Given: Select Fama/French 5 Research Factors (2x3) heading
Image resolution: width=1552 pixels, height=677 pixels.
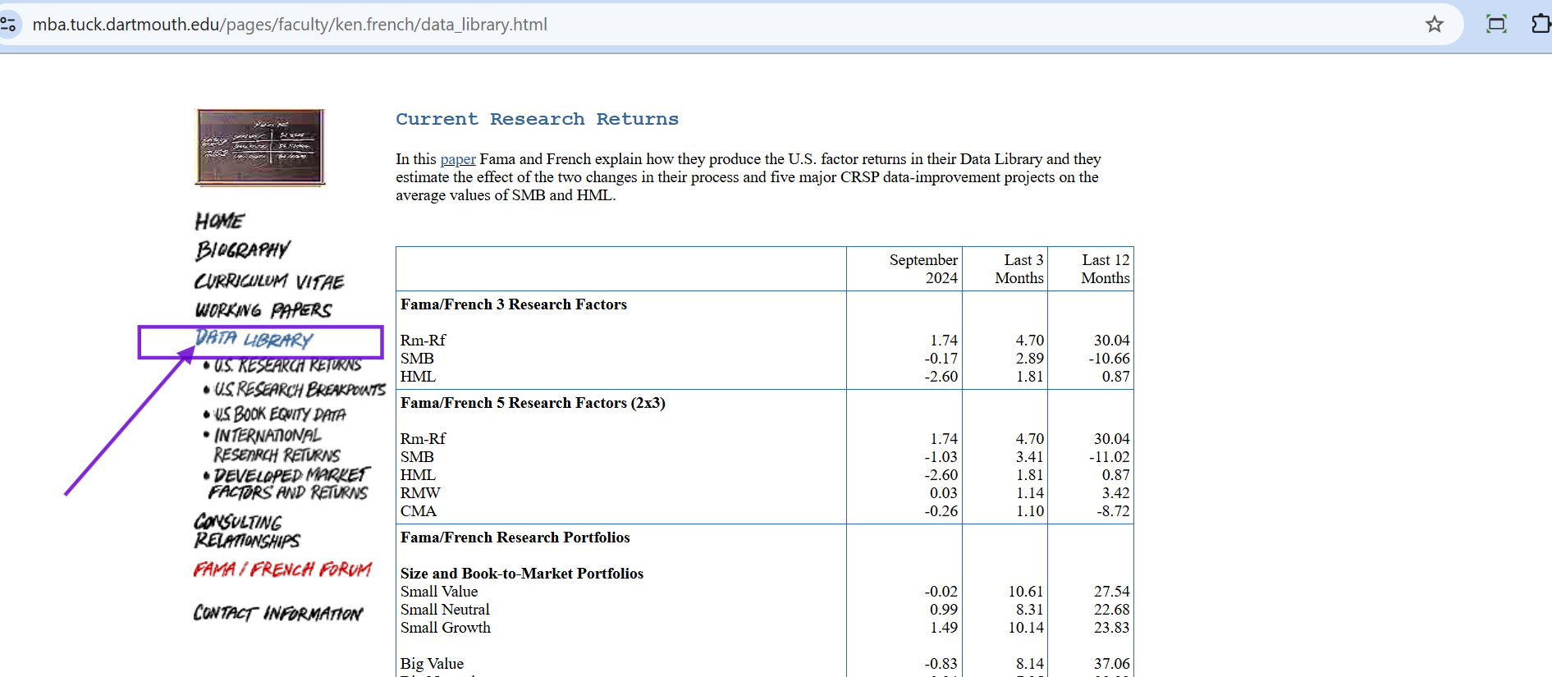Looking at the screenshot, I should [x=533, y=403].
